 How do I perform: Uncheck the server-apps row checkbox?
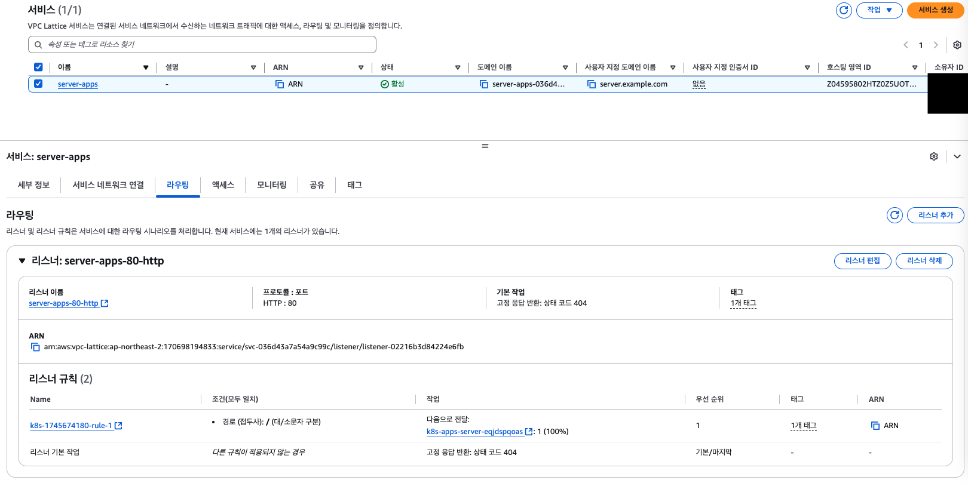(38, 84)
